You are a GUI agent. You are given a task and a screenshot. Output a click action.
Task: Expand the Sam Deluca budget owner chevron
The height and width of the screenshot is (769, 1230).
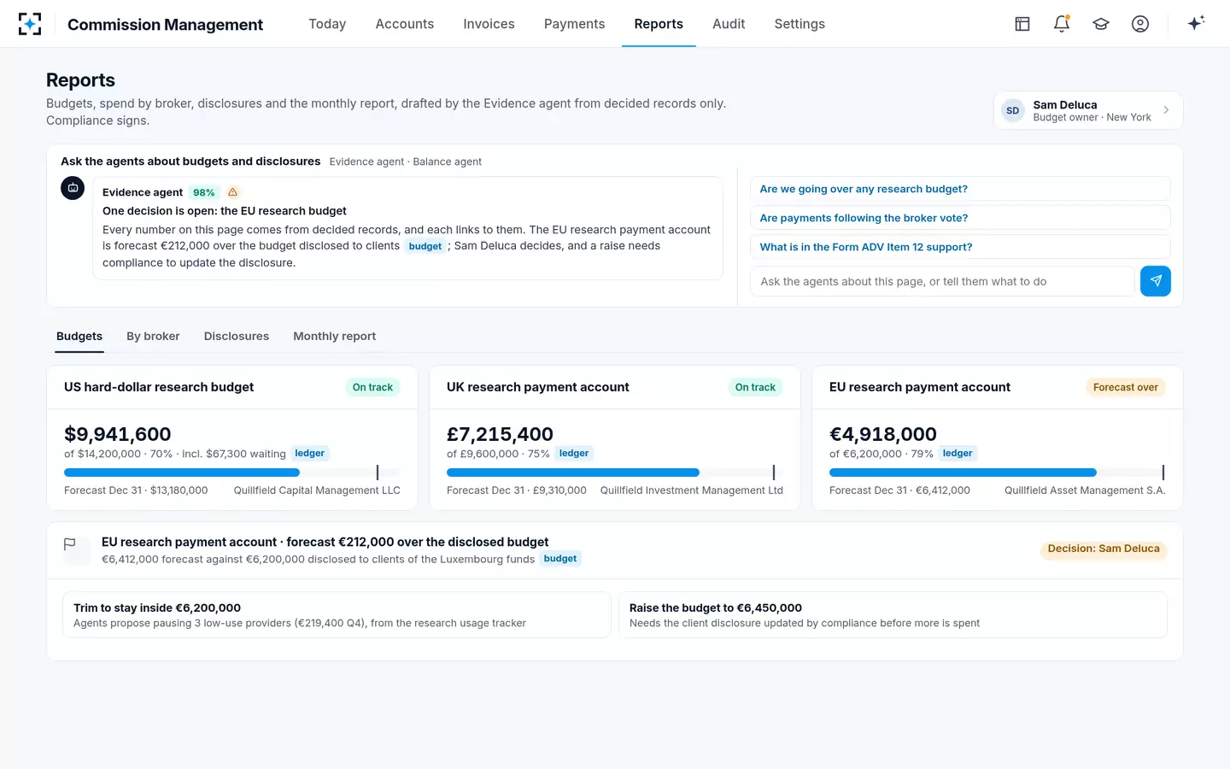1166,110
